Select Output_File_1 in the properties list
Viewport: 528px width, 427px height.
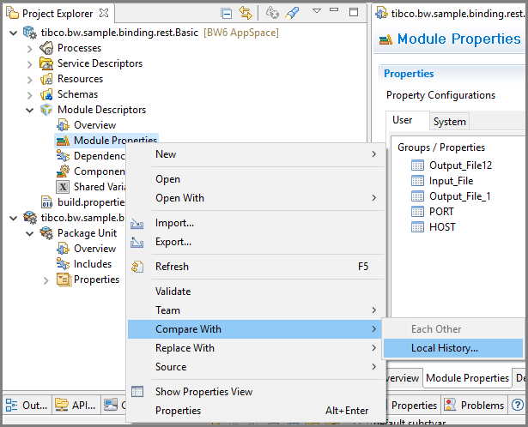[x=459, y=196]
